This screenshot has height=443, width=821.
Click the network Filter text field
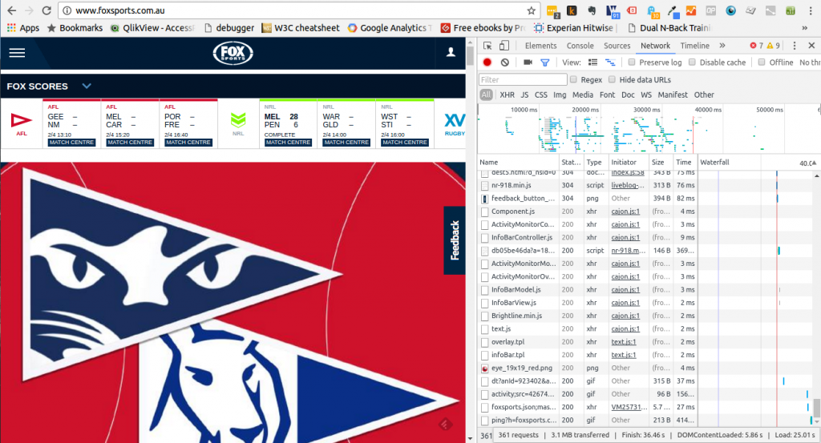coord(523,79)
